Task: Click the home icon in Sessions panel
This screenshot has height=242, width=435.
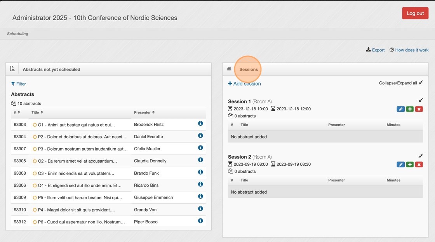Action: coord(229,69)
